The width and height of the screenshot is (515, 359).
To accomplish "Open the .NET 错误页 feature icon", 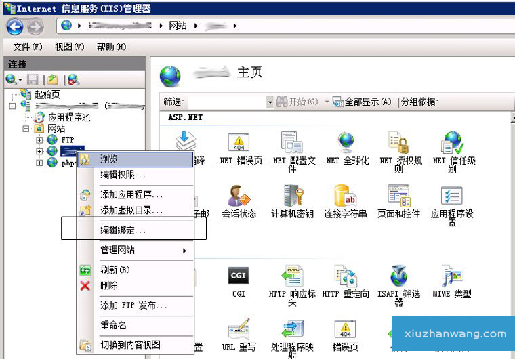I will 238,142.
